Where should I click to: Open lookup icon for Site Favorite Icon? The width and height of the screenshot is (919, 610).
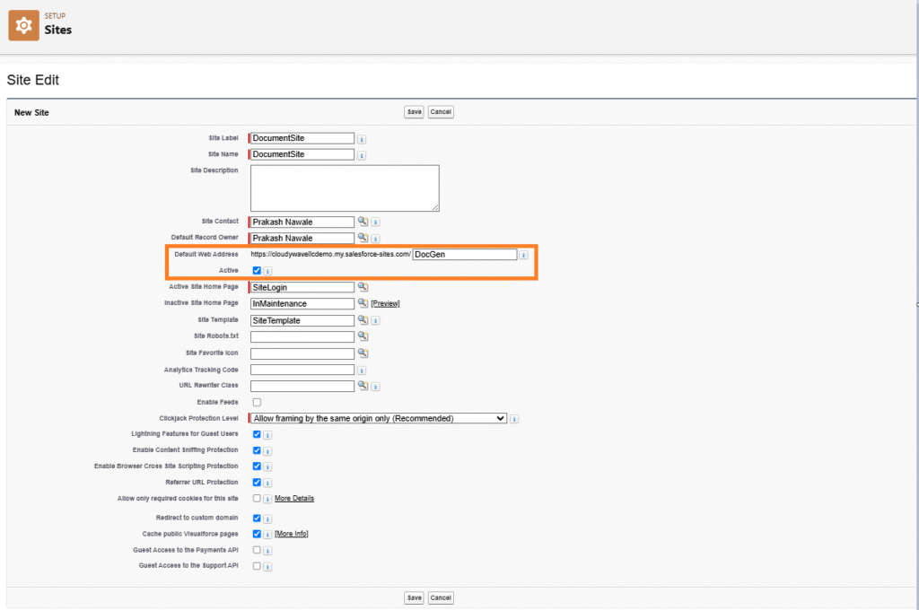[x=363, y=353]
